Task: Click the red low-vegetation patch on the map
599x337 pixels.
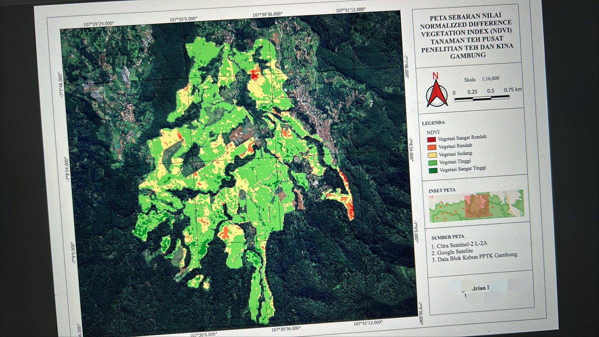Action: tap(255, 74)
